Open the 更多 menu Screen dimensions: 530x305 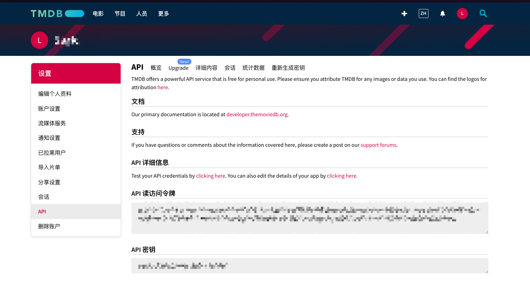(x=164, y=14)
